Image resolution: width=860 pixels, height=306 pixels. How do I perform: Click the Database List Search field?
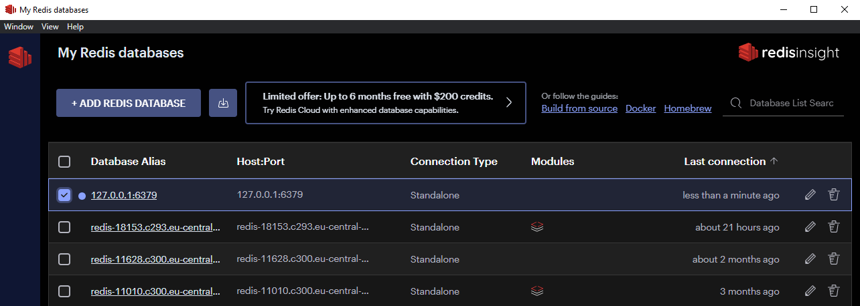[791, 103]
